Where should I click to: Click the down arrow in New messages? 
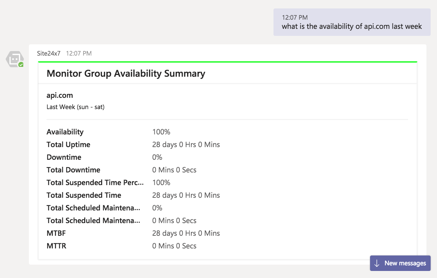click(377, 263)
